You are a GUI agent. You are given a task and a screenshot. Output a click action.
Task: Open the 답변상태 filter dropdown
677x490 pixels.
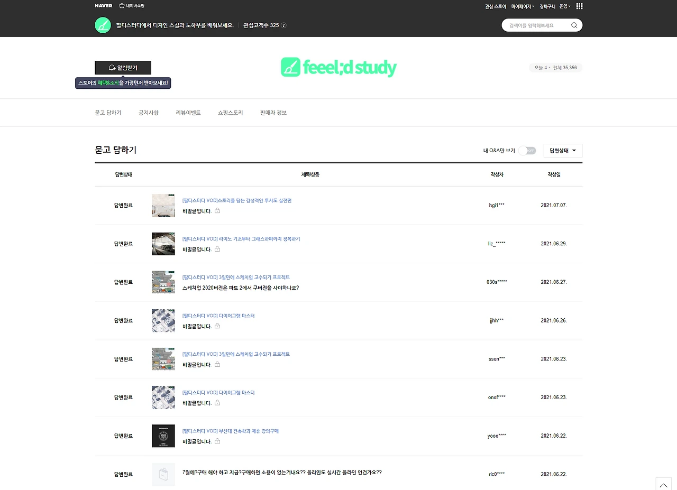pos(562,151)
